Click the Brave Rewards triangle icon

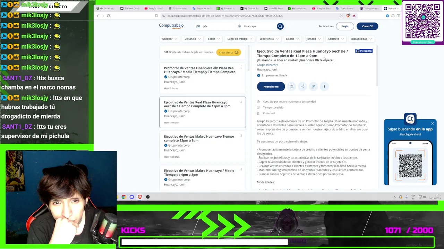354,16
